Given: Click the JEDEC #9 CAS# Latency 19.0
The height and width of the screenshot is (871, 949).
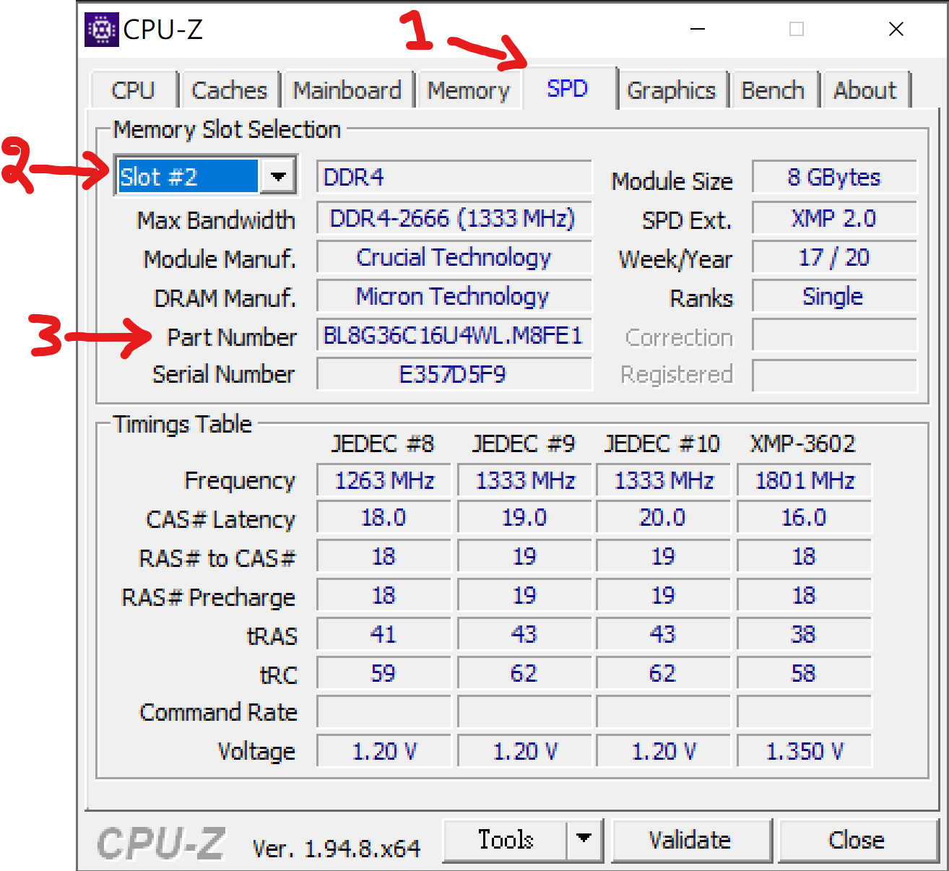Looking at the screenshot, I should [525, 518].
